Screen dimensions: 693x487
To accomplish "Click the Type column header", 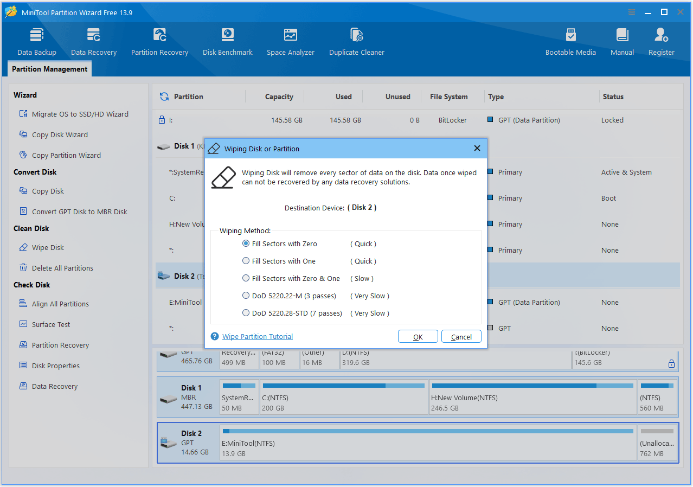I will pyautogui.click(x=496, y=97).
